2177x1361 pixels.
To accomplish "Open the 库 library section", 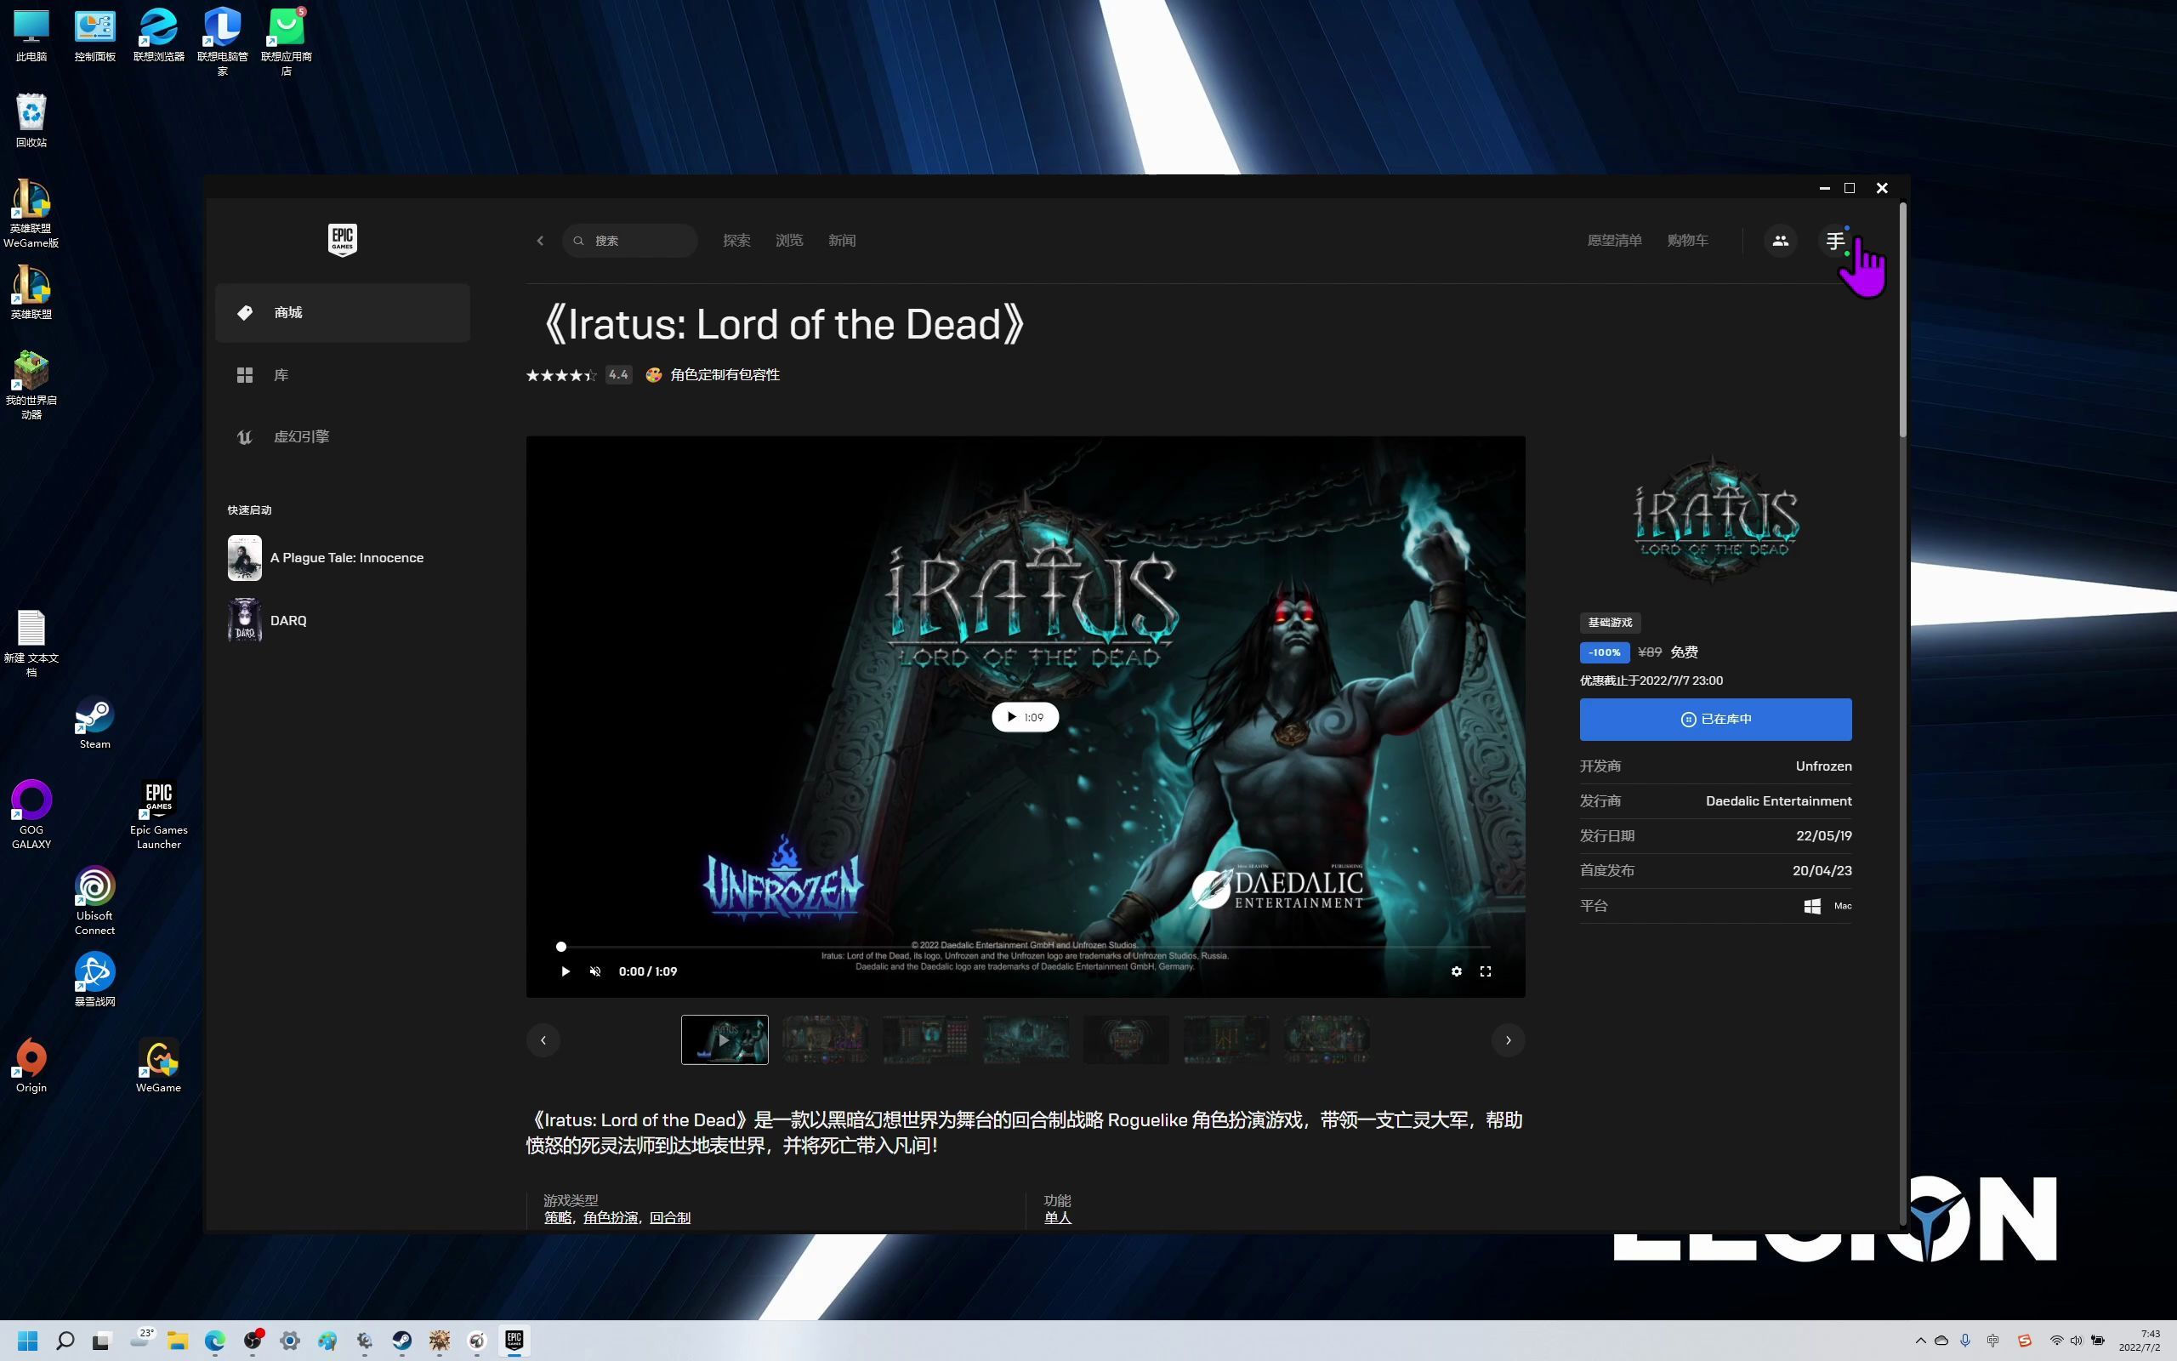I will pyautogui.click(x=342, y=374).
